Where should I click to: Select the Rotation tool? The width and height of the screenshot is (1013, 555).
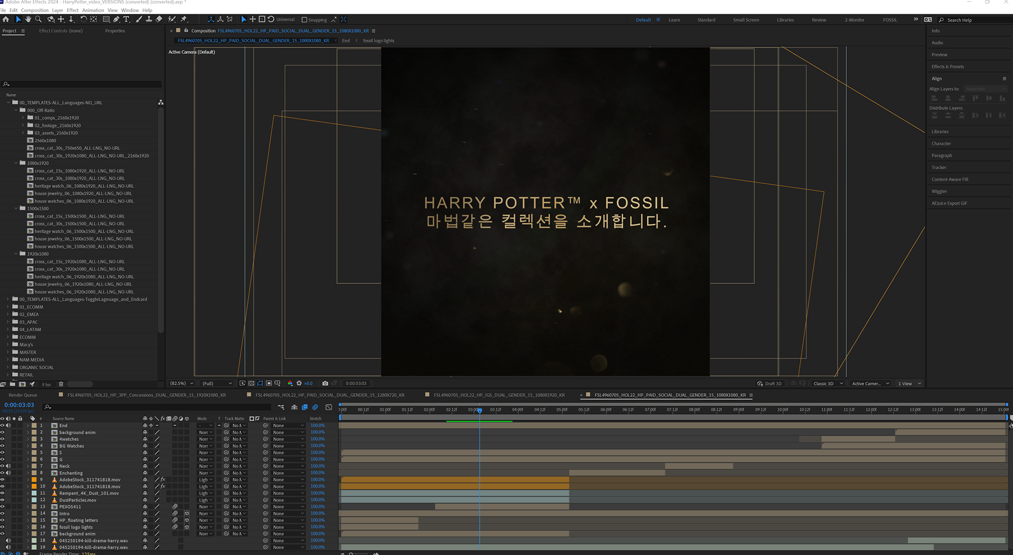[x=83, y=20]
